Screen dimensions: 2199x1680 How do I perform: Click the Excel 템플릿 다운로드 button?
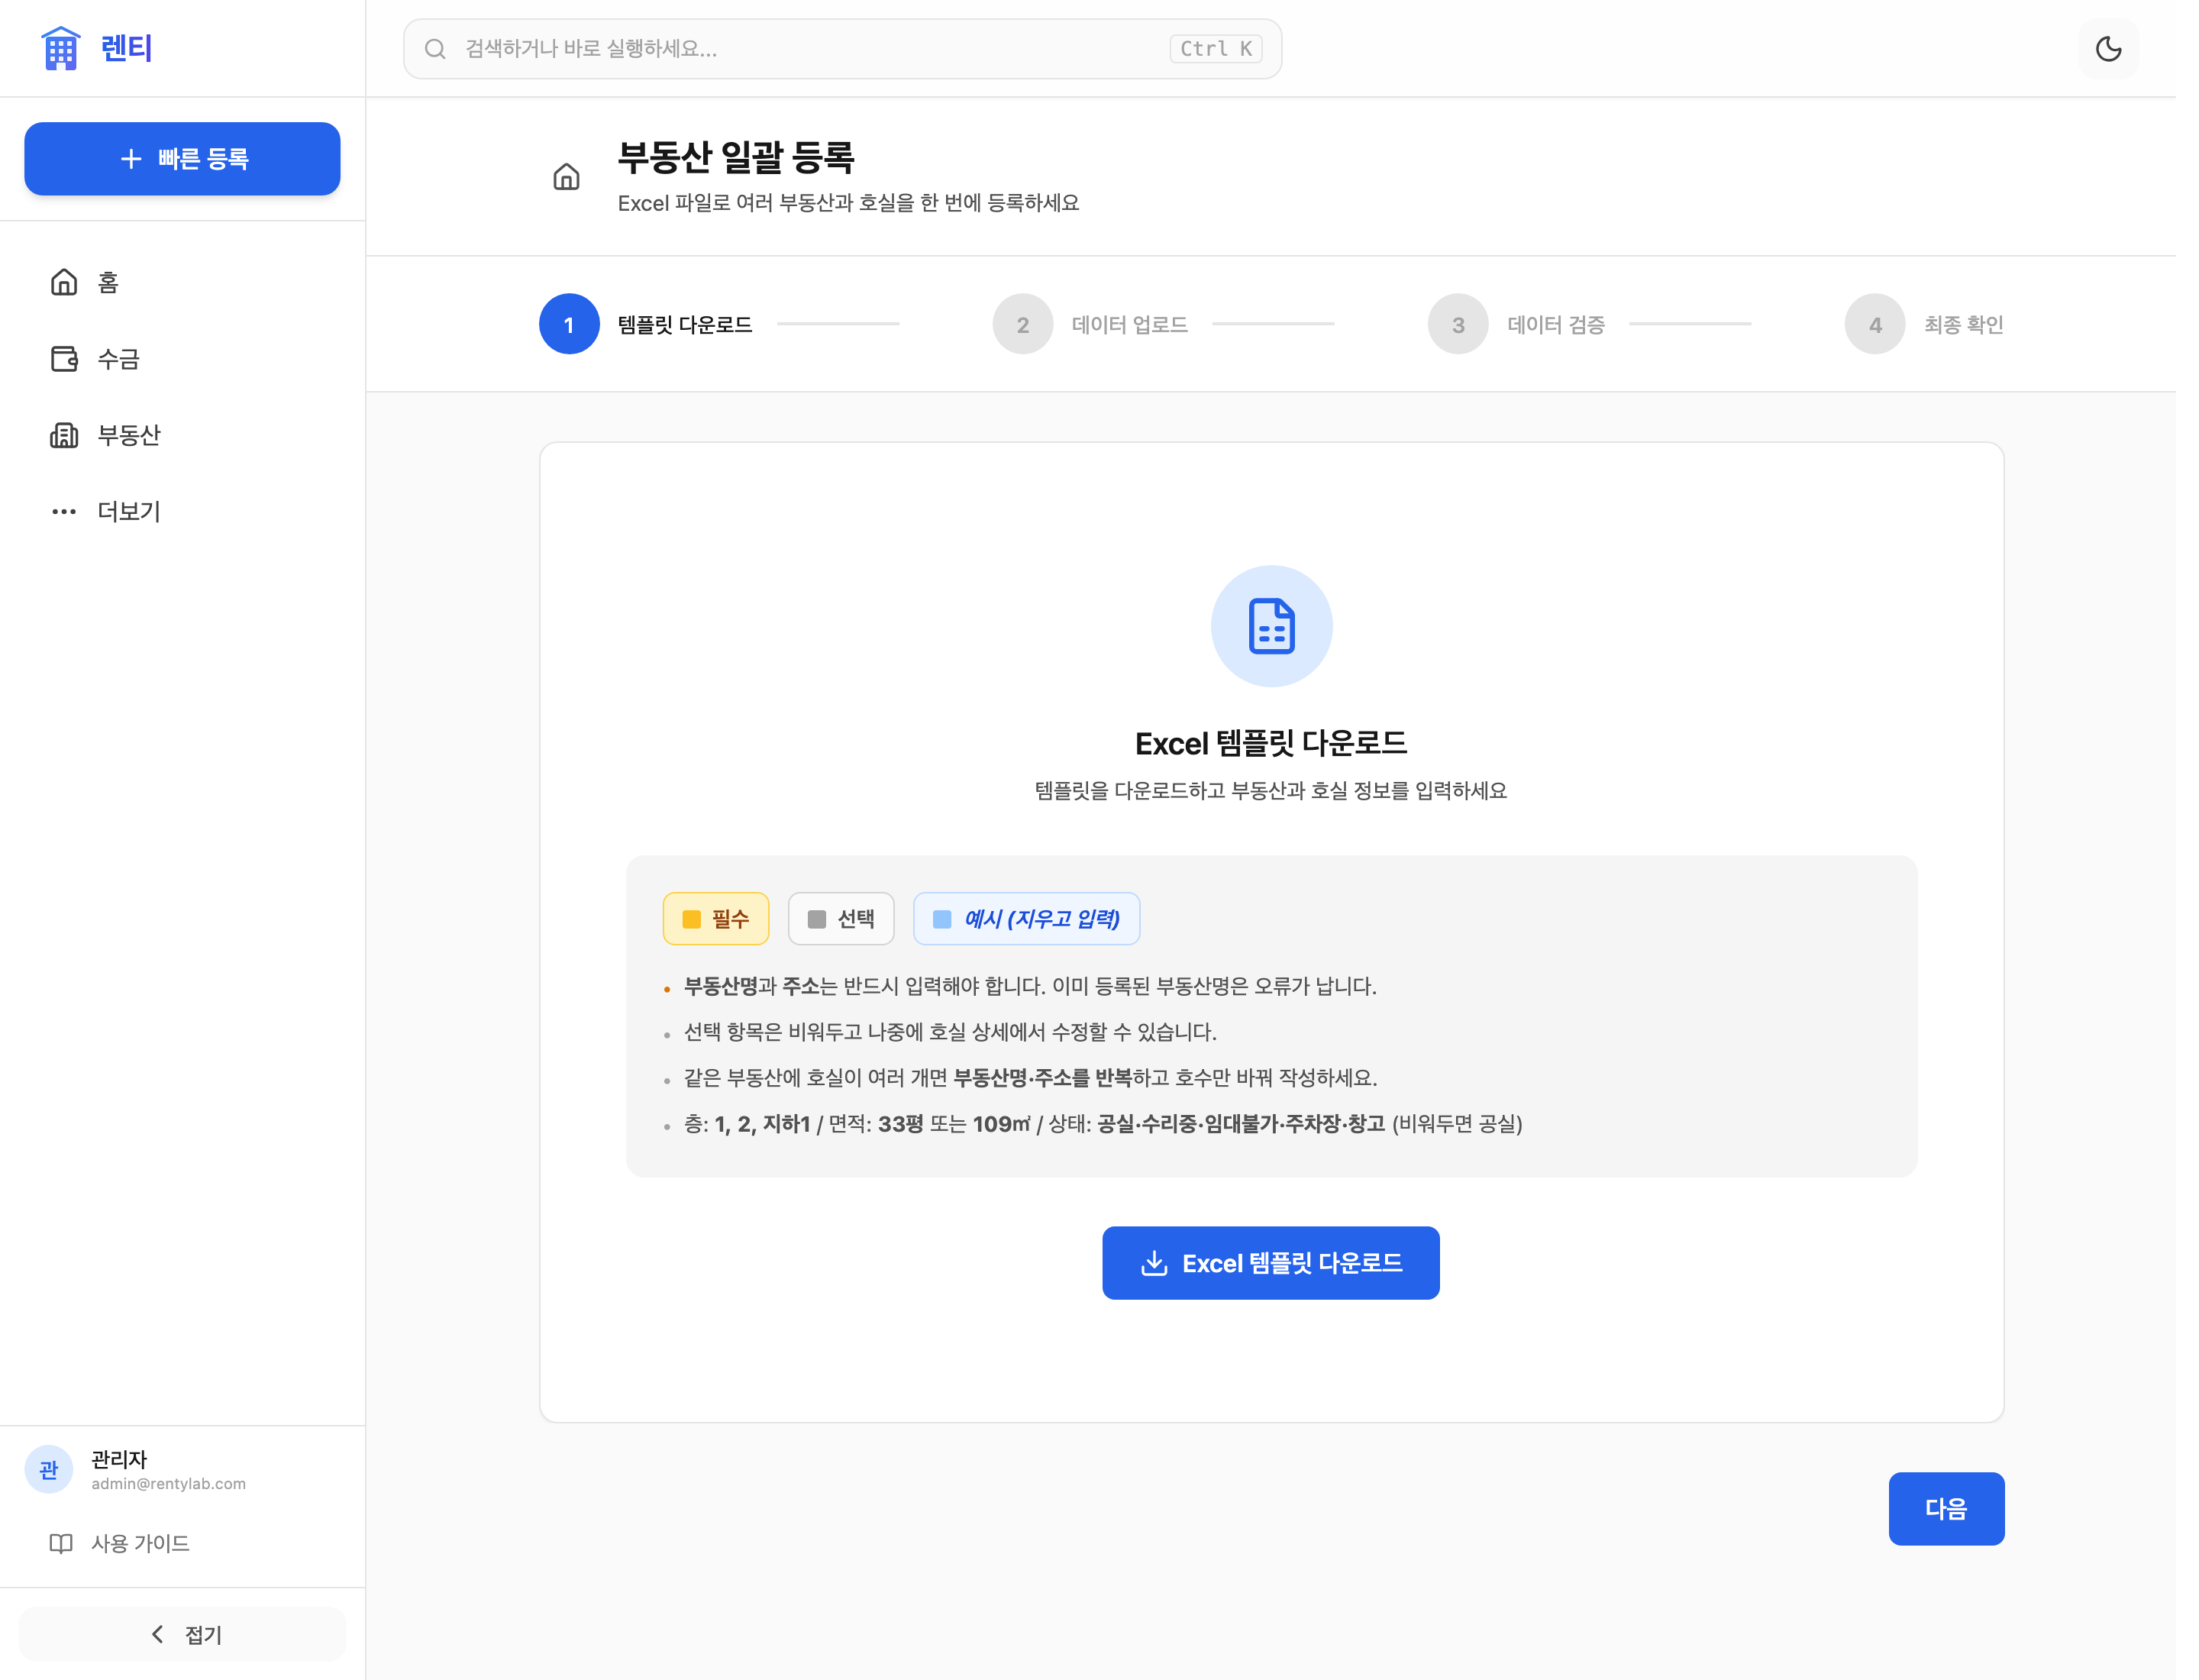tap(1270, 1263)
